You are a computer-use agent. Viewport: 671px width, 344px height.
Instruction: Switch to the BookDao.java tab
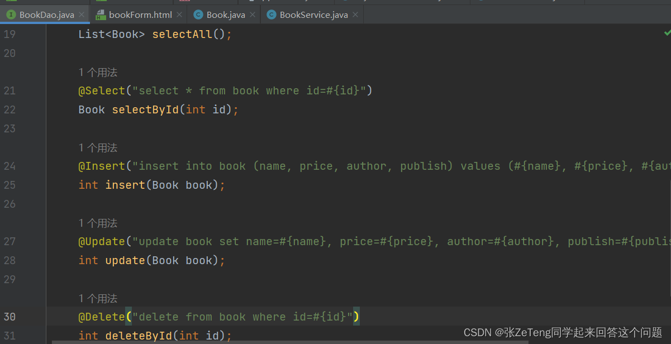45,15
